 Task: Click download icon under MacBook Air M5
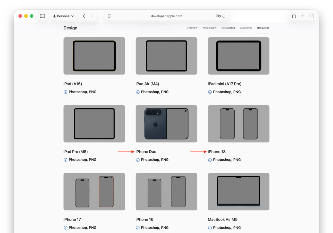point(210,228)
